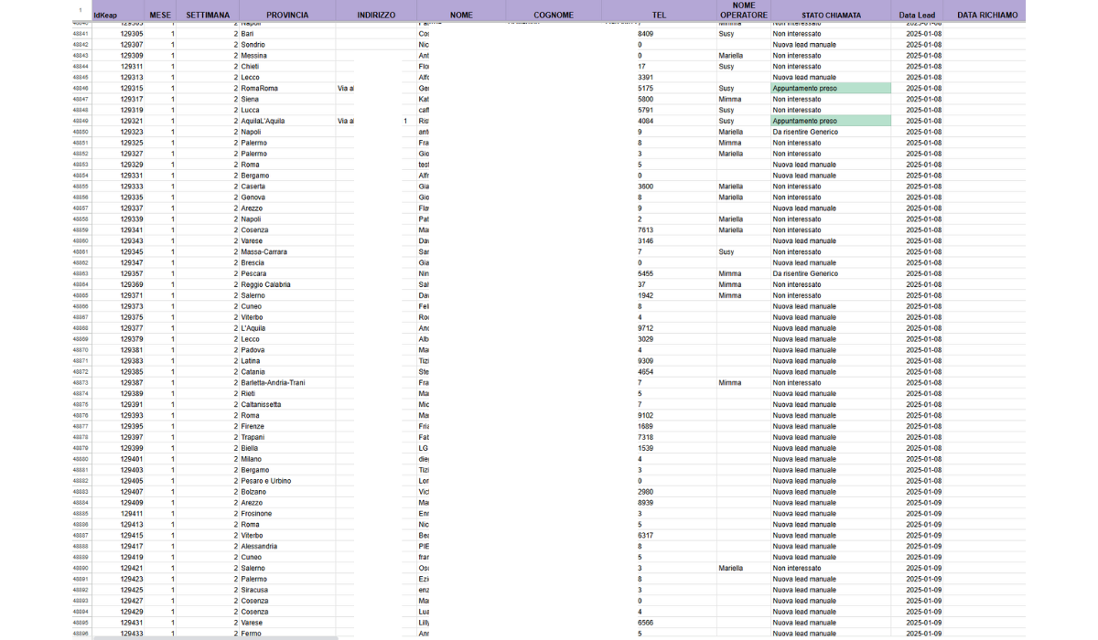
Task: Select the NOME column header
Action: (461, 15)
